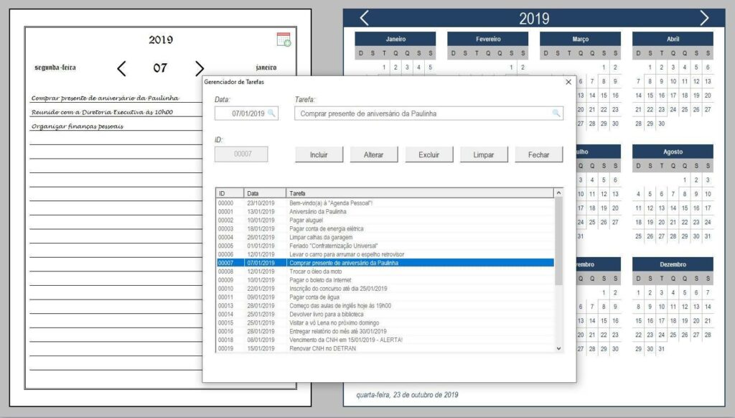
Task: Select row 'Limpar calhas da garagem'
Action: point(385,238)
